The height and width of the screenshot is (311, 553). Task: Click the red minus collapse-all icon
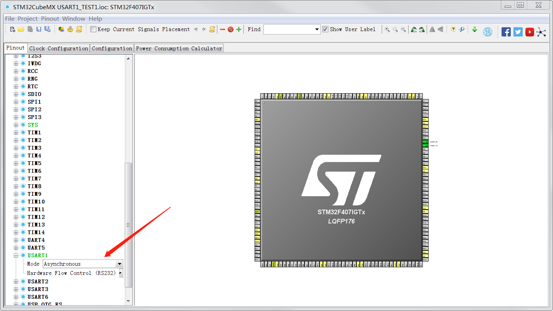[222, 29]
